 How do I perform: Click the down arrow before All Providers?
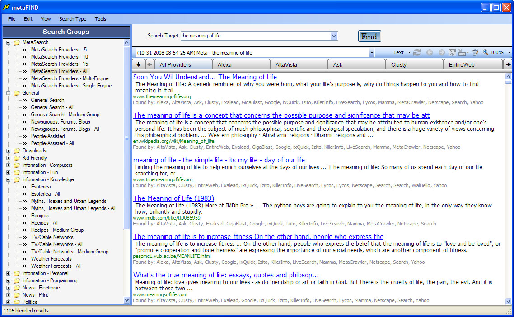pyautogui.click(x=139, y=64)
